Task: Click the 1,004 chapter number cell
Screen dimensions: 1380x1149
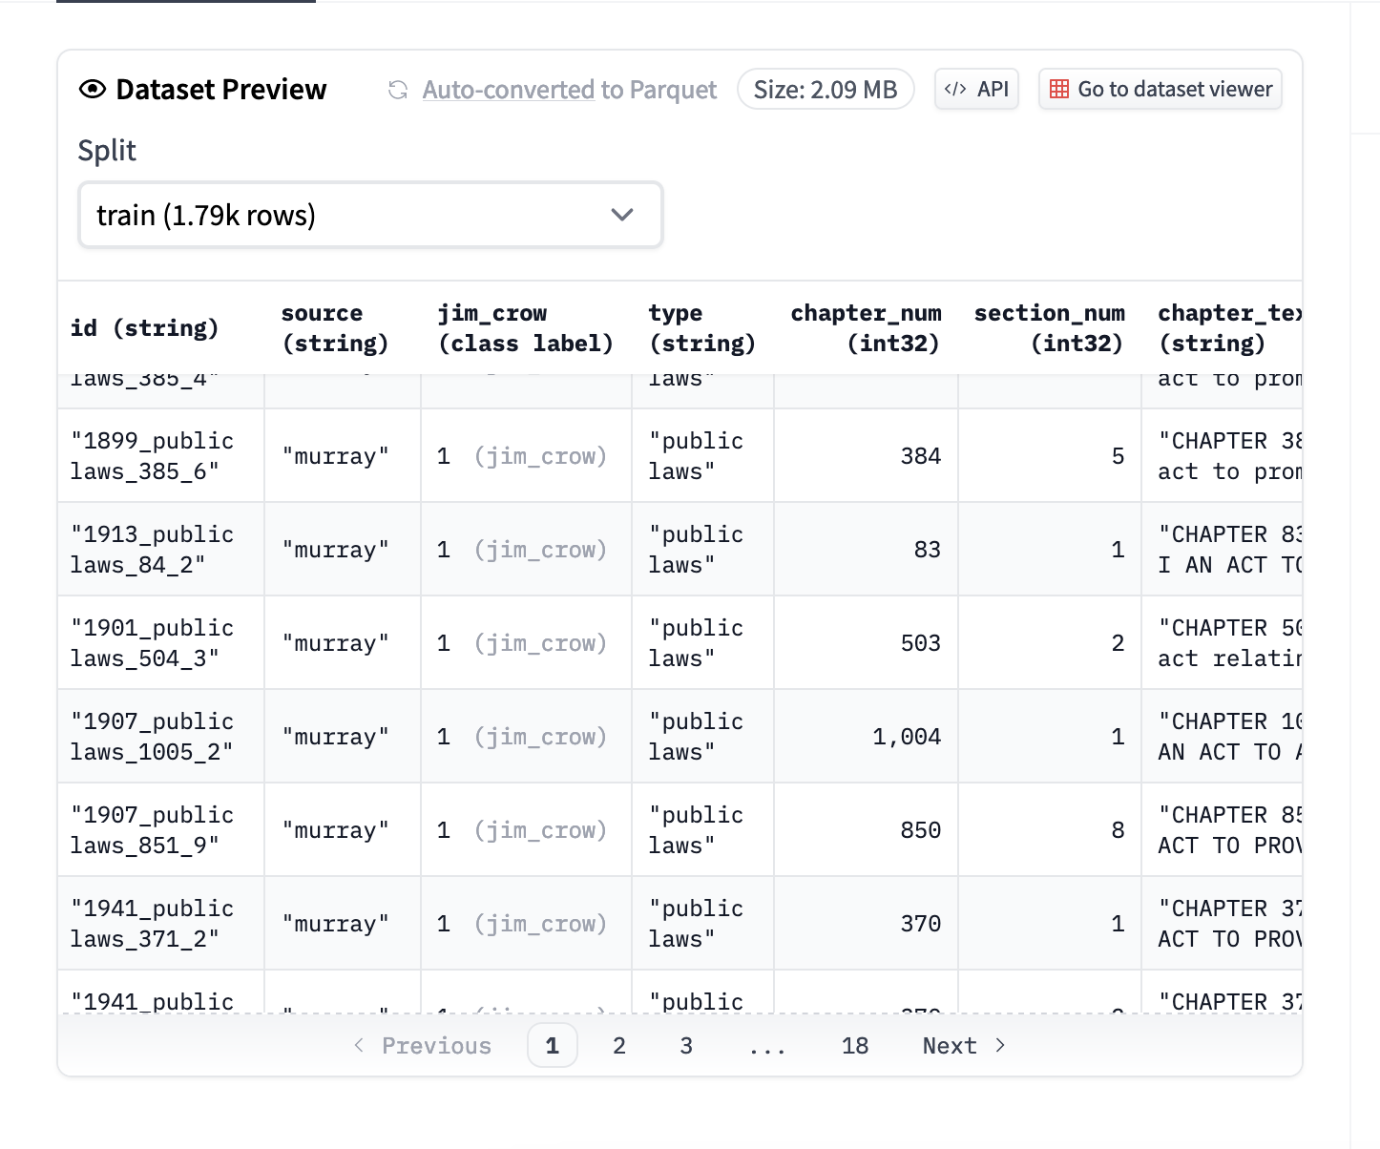Action: pyautogui.click(x=906, y=737)
